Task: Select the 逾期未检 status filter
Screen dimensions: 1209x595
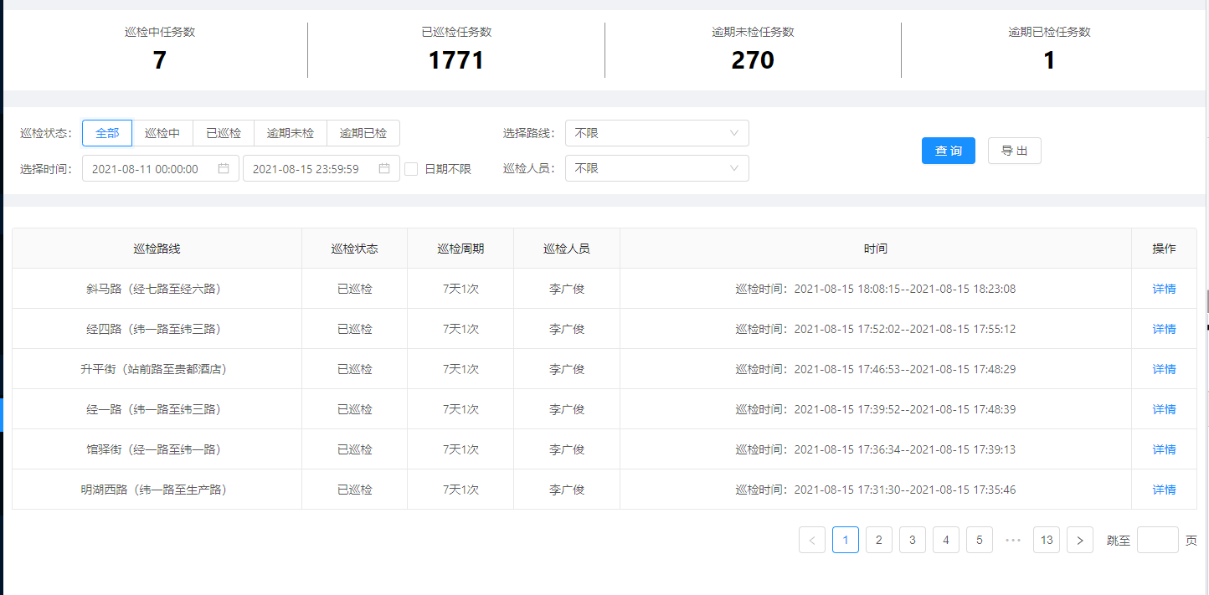Action: pyautogui.click(x=291, y=132)
